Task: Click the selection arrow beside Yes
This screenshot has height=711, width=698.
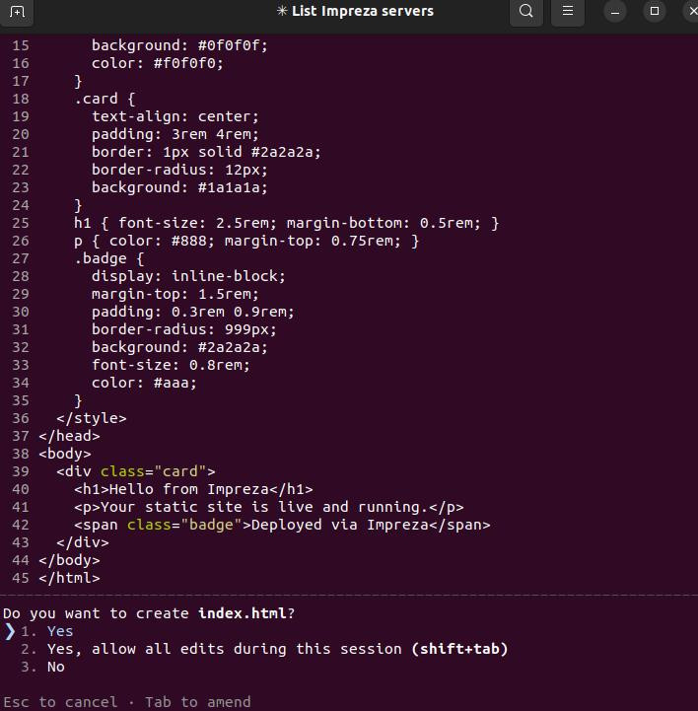Action: point(9,631)
